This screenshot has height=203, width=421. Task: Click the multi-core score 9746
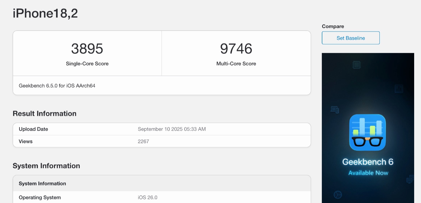click(x=236, y=49)
